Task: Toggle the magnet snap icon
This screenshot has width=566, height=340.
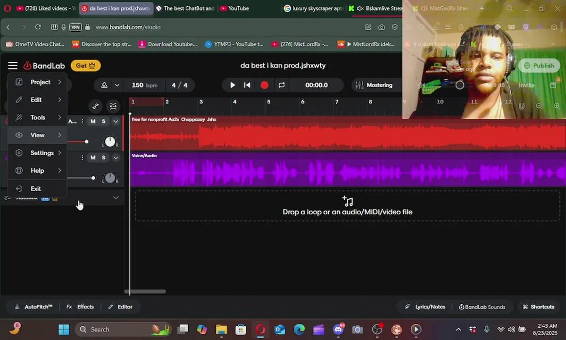Action: [x=522, y=106]
